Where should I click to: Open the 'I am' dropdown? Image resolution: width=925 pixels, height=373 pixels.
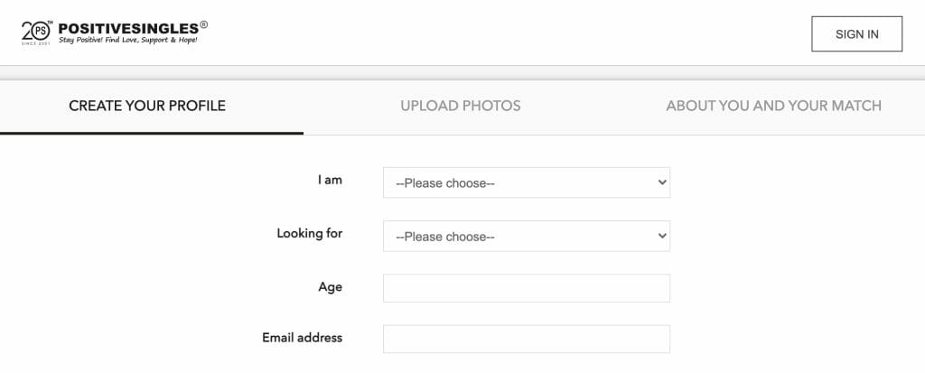coord(527,183)
